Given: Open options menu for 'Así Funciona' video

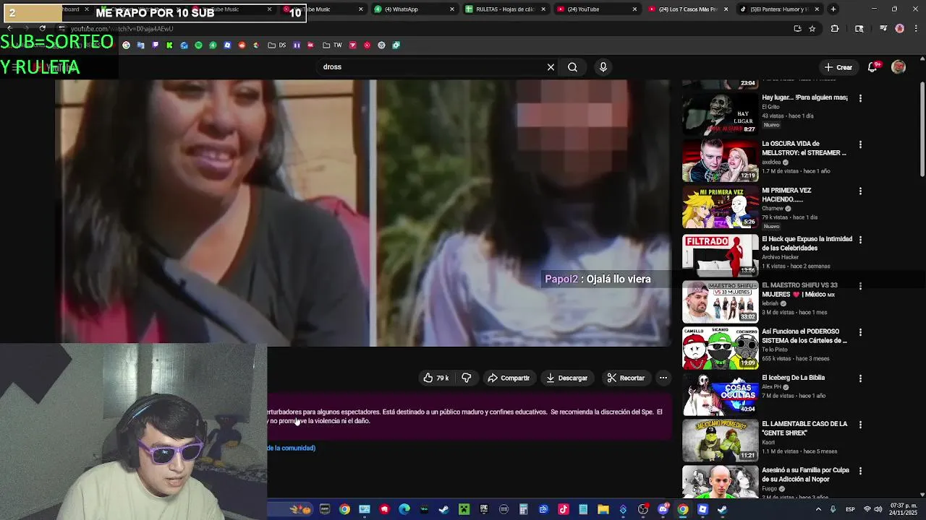Looking at the screenshot, I should [x=860, y=332].
